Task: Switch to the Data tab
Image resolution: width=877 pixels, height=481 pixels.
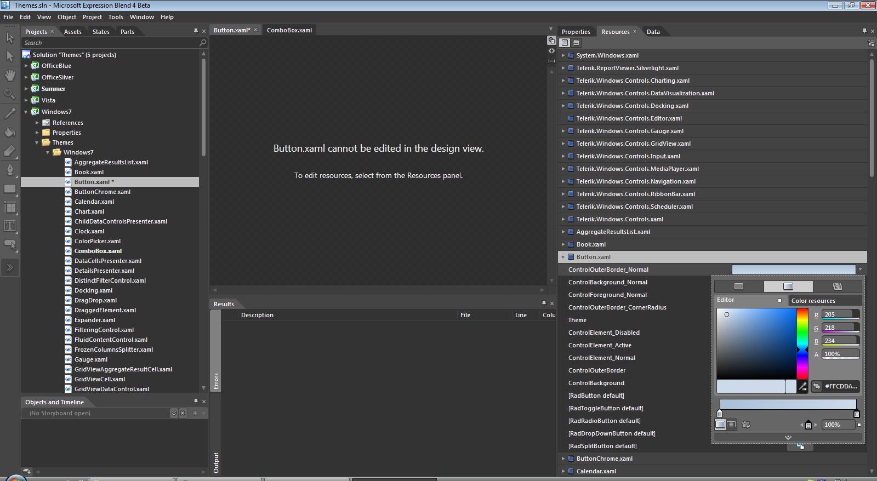Action: coord(653,32)
